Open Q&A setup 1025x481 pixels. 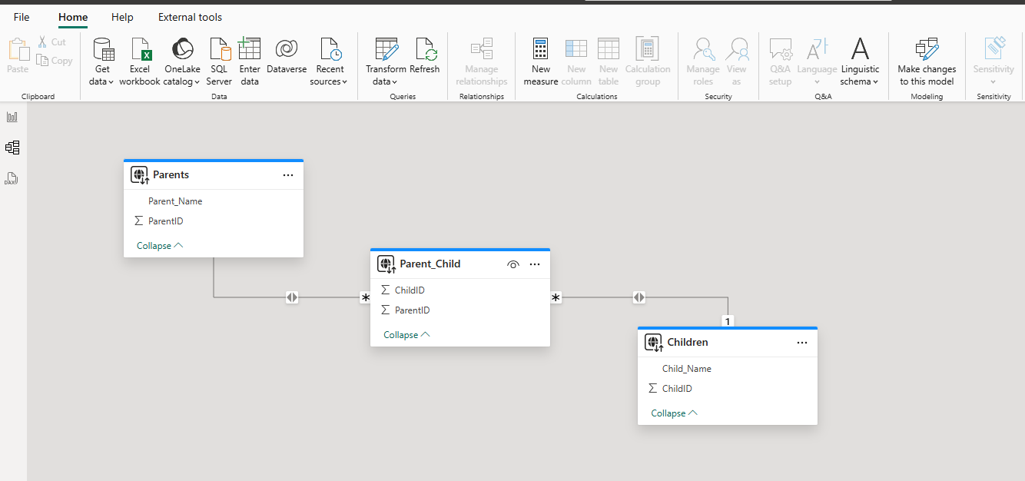(780, 61)
